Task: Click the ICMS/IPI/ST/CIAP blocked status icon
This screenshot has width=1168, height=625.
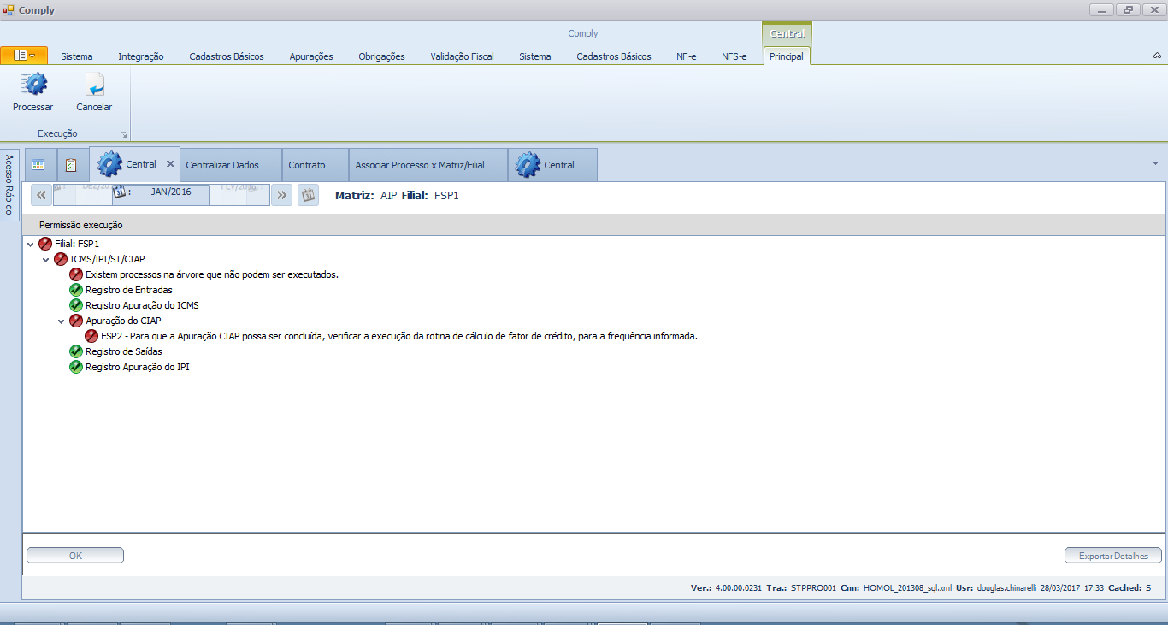Action: (x=61, y=259)
